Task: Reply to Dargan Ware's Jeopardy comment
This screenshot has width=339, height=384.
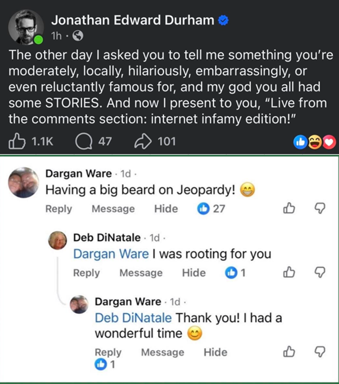Action: point(58,209)
